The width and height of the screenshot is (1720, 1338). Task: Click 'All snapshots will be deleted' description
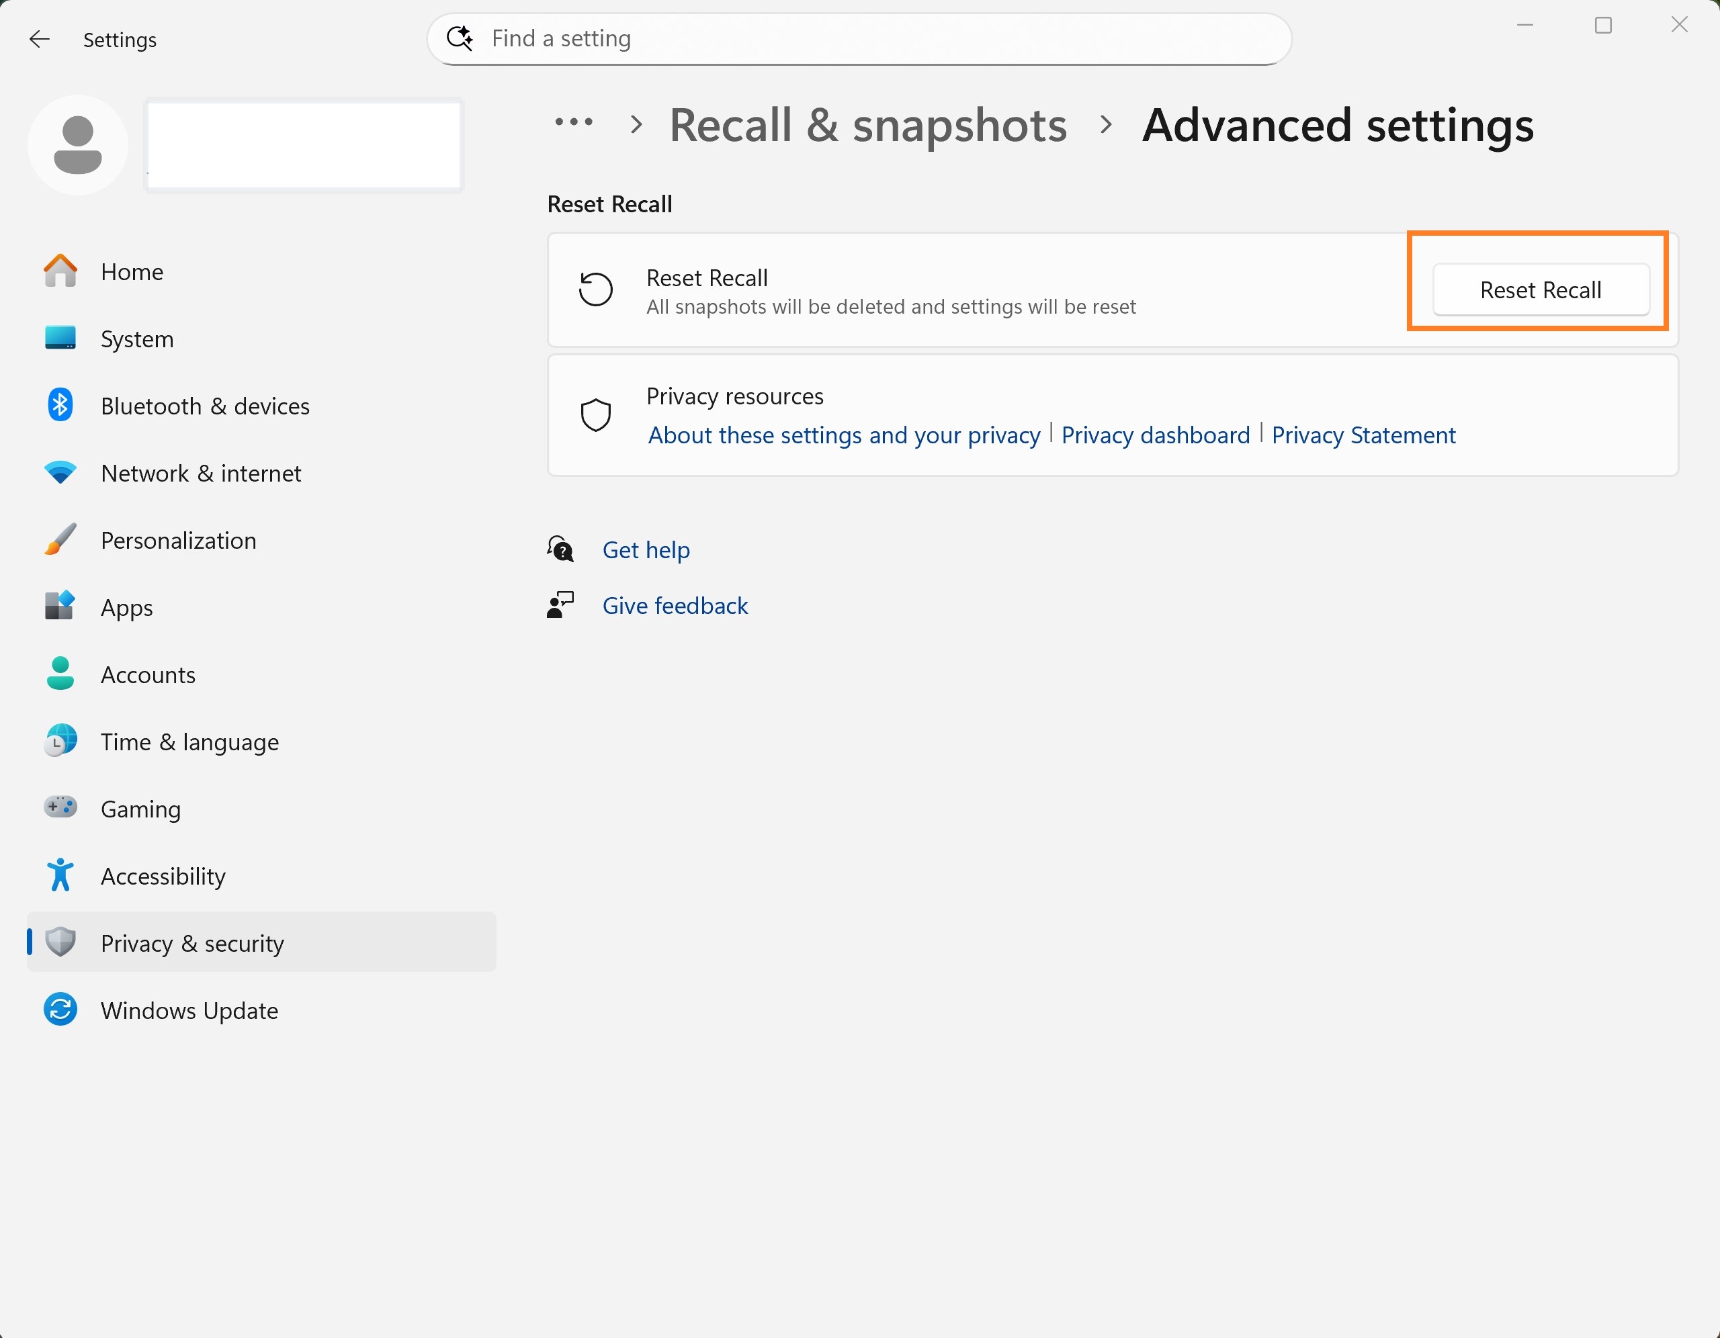point(891,306)
